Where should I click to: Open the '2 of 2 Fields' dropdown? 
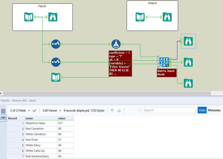tap(20, 111)
